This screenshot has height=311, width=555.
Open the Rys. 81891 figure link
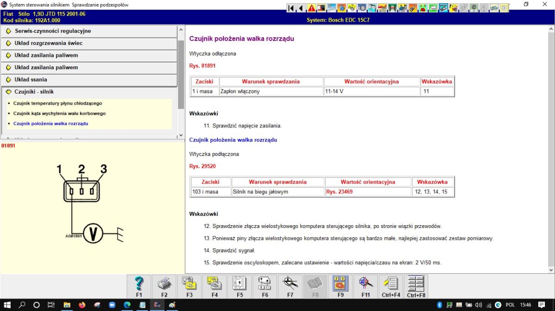coord(203,66)
